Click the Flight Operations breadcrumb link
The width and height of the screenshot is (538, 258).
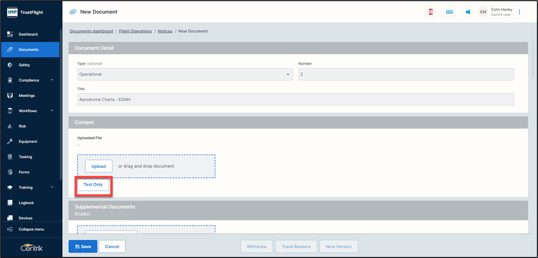coord(135,31)
